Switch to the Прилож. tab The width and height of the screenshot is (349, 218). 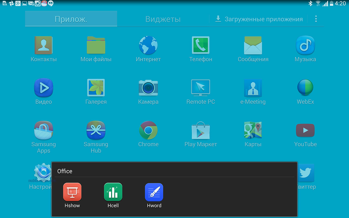(x=71, y=19)
